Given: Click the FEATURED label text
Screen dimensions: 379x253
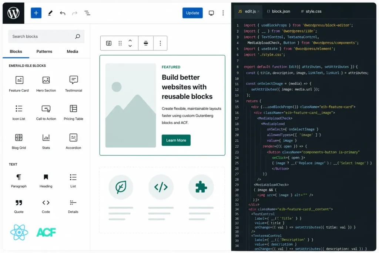Looking at the screenshot, I should [x=171, y=67].
